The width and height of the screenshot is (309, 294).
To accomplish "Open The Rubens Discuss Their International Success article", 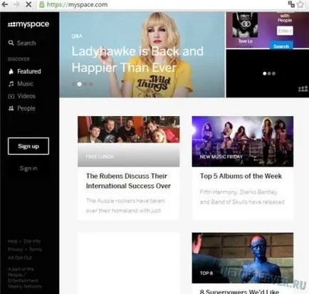I will coord(128,181).
